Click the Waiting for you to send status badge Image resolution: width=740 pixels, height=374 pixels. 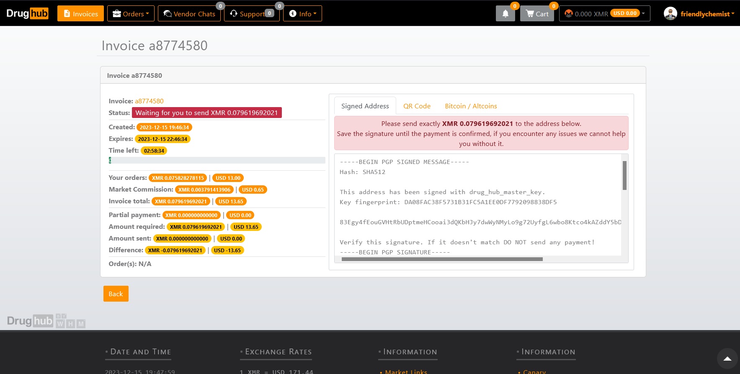(x=206, y=113)
